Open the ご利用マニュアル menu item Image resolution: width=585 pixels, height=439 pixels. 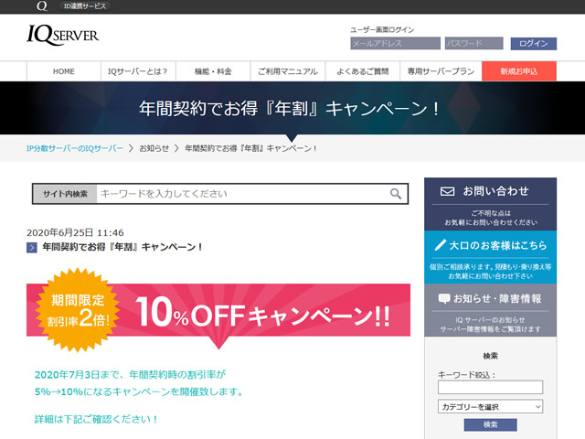[x=288, y=71]
